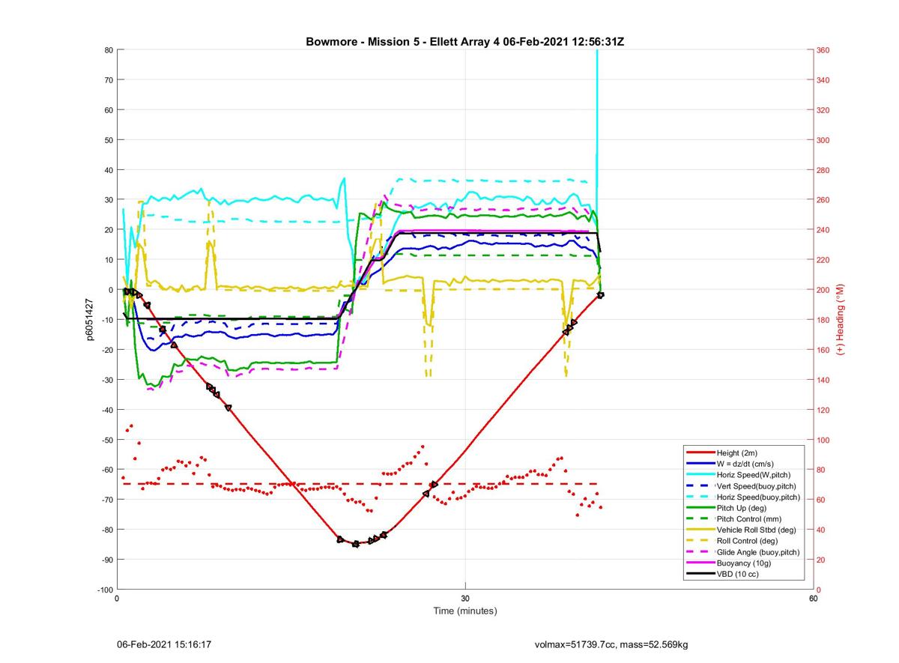Select the x-axis label 'Time (minutes)'
The image size is (899, 663).
465,611
